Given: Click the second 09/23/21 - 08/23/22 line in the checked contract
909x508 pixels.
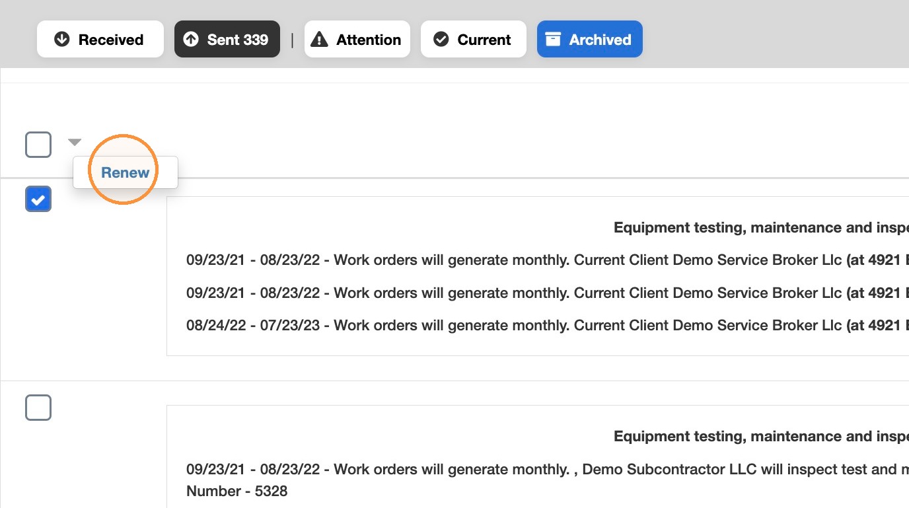Looking at the screenshot, I should [548, 293].
